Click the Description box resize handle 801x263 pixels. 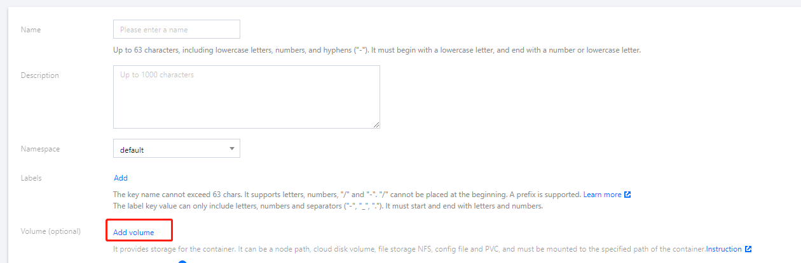click(376, 125)
